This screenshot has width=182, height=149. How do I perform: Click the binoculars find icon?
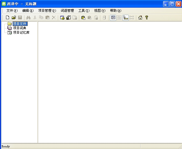point(28,17)
